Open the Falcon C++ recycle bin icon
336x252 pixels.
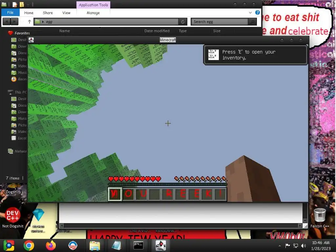320,218
